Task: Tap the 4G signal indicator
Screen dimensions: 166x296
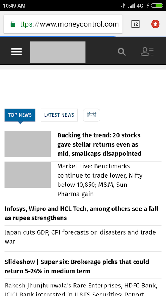Action: click(x=140, y=6)
